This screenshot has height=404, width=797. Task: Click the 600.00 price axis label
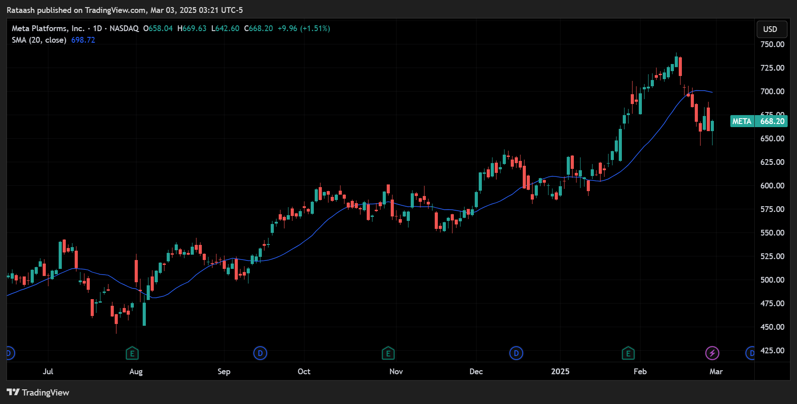click(773, 186)
